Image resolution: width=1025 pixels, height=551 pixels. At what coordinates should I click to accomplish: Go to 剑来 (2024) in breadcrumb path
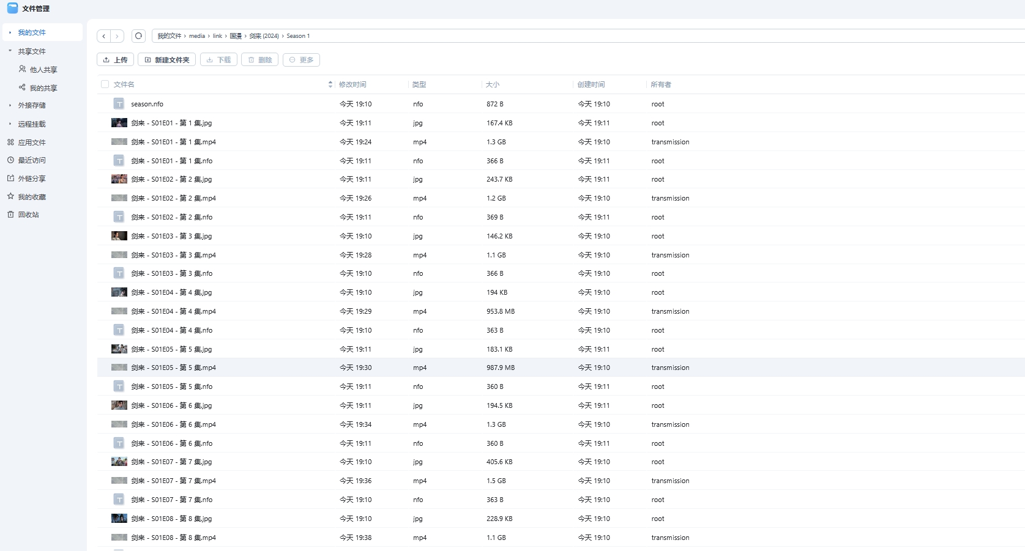pos(264,36)
